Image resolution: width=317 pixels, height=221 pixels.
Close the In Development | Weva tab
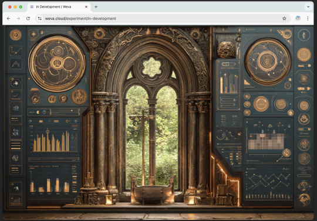[86, 6]
